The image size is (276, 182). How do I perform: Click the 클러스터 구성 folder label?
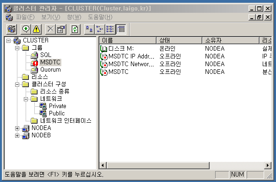point(49,84)
